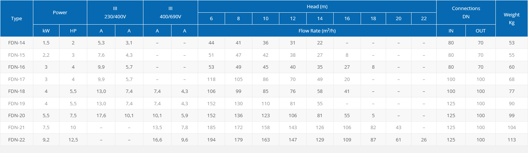The width and height of the screenshot is (528, 153).
Task: Click the III 230/400V header
Action: pos(115,13)
